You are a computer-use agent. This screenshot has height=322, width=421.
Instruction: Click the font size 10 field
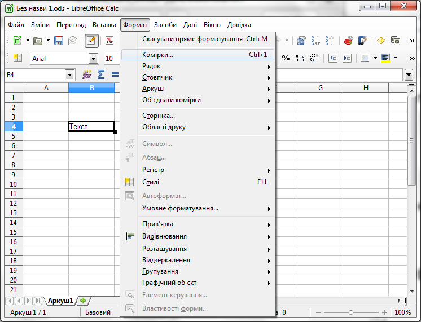coord(111,58)
